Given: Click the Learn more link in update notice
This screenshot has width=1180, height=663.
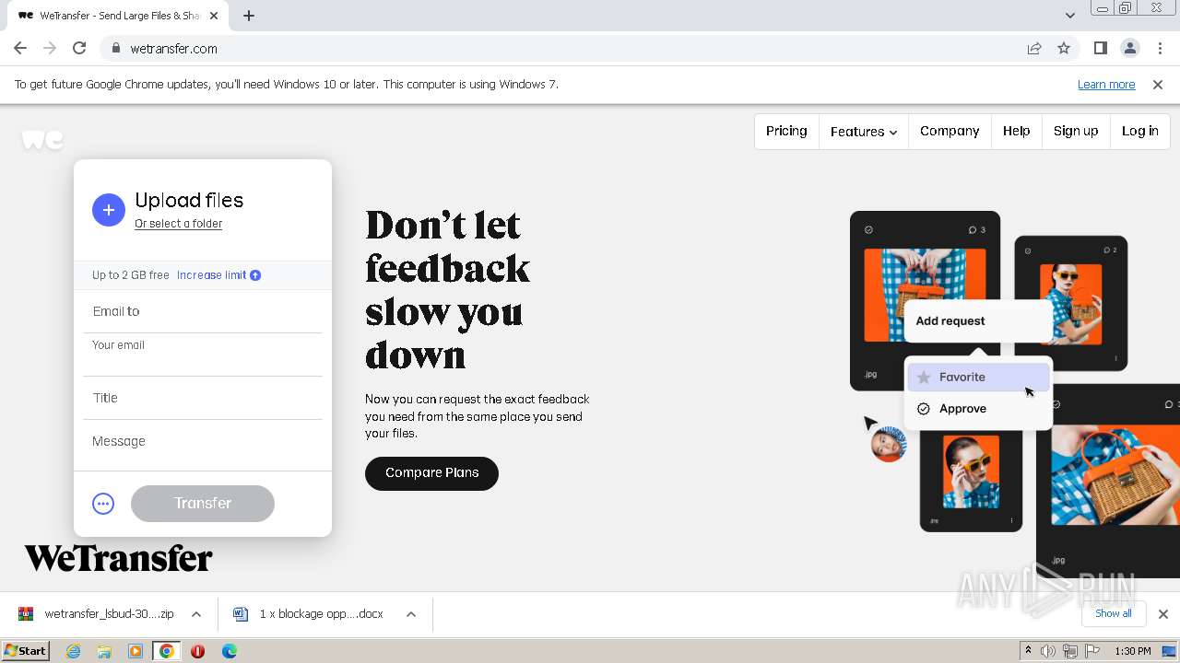Looking at the screenshot, I should click(1106, 84).
